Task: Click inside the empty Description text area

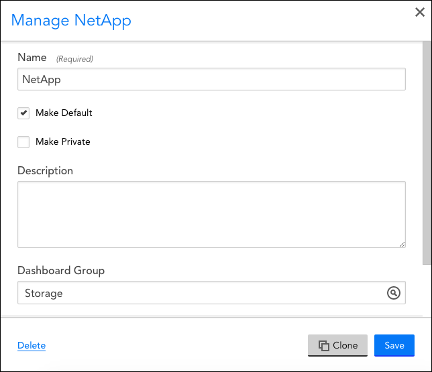Action: pyautogui.click(x=211, y=214)
